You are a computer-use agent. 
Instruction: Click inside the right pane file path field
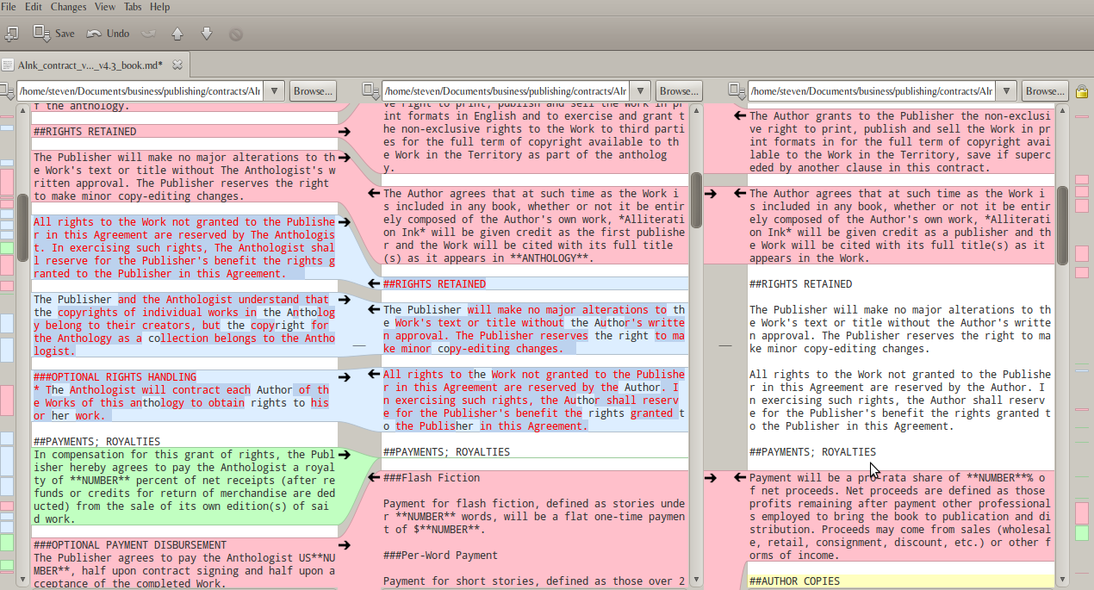872,90
